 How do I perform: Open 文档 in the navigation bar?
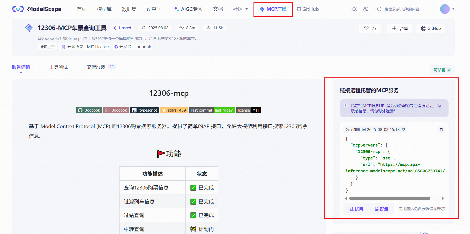point(218,9)
